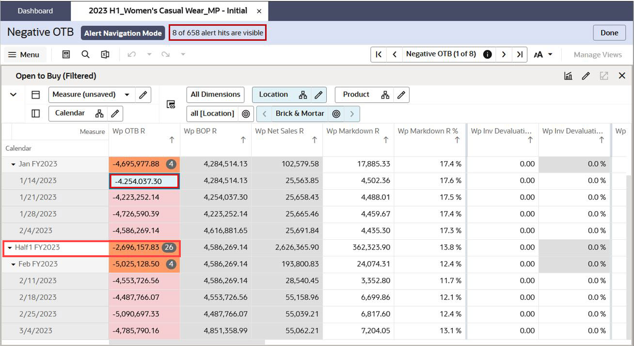Edit the Product dimension with pencil icon
The height and width of the screenshot is (346, 634).
coord(401,95)
